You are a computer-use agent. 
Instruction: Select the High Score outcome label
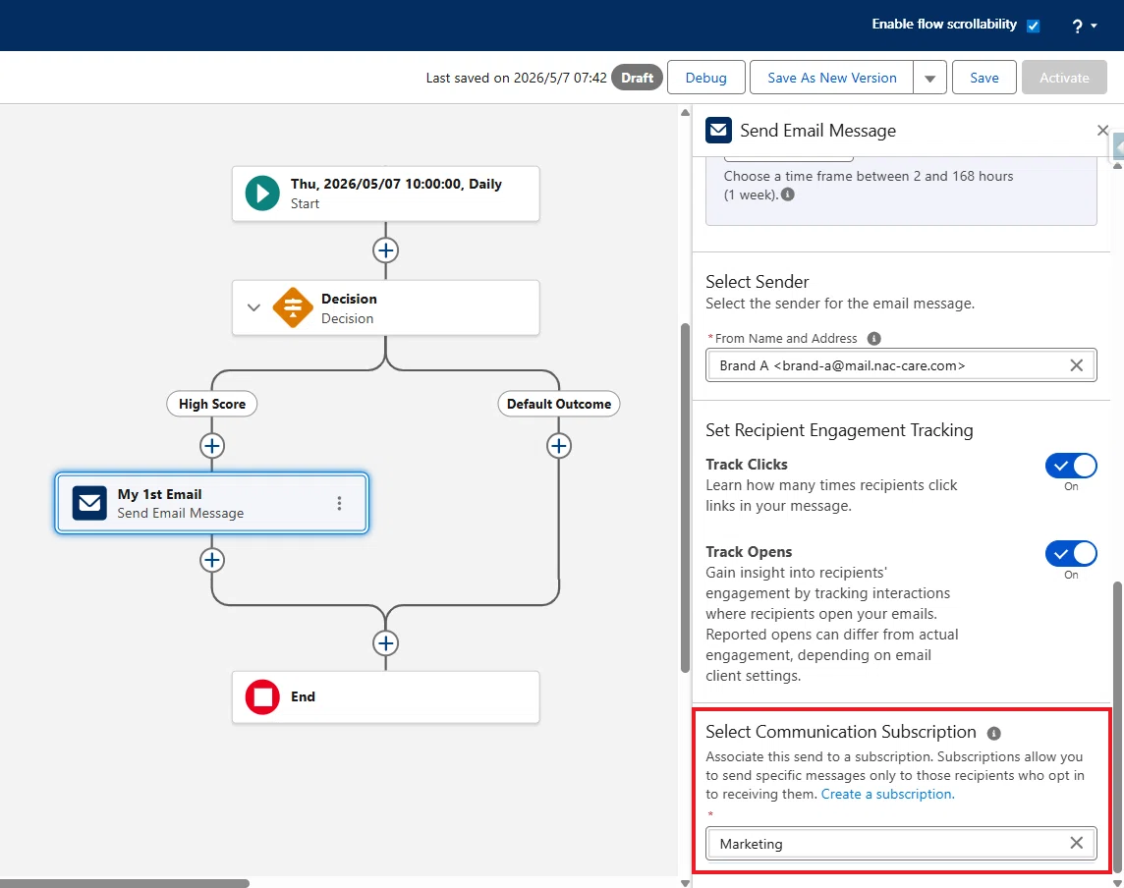click(x=212, y=405)
